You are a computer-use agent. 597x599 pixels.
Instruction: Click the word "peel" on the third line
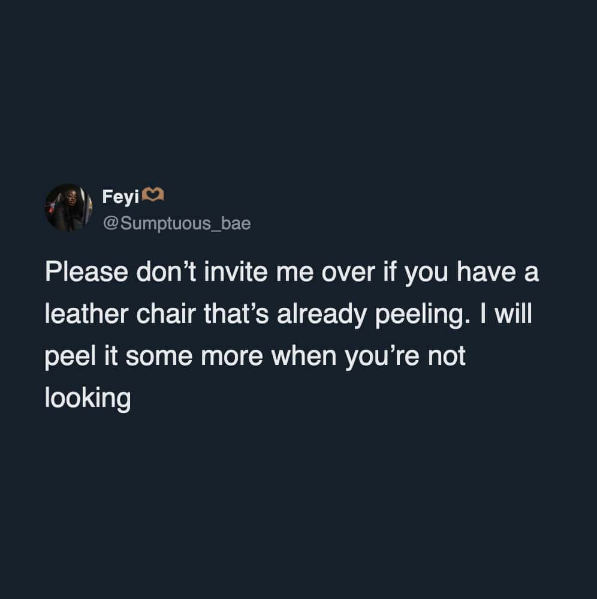point(70,358)
